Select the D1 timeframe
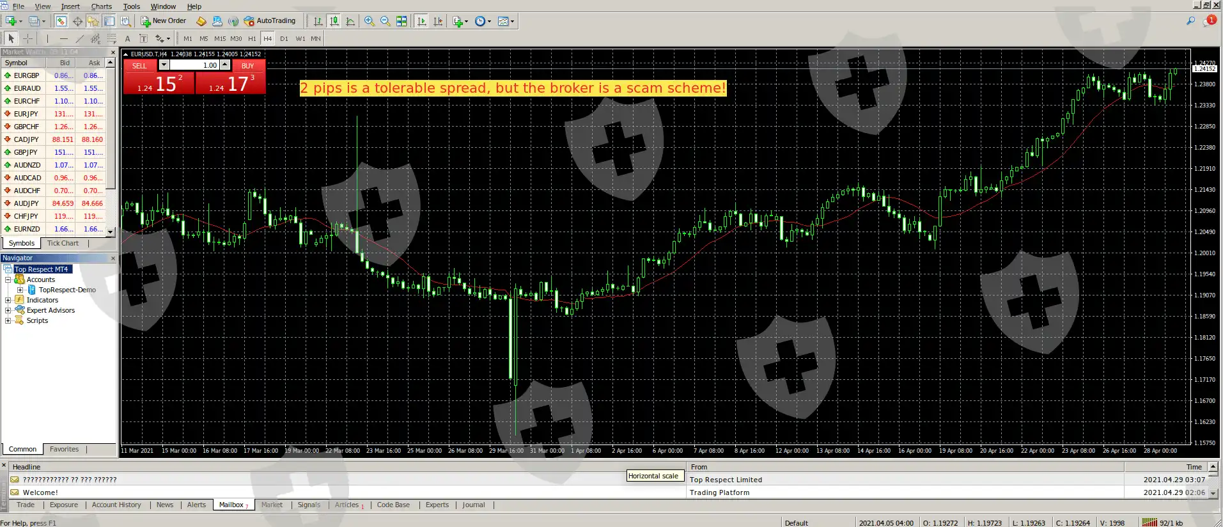This screenshot has height=527, width=1223. coord(284,39)
